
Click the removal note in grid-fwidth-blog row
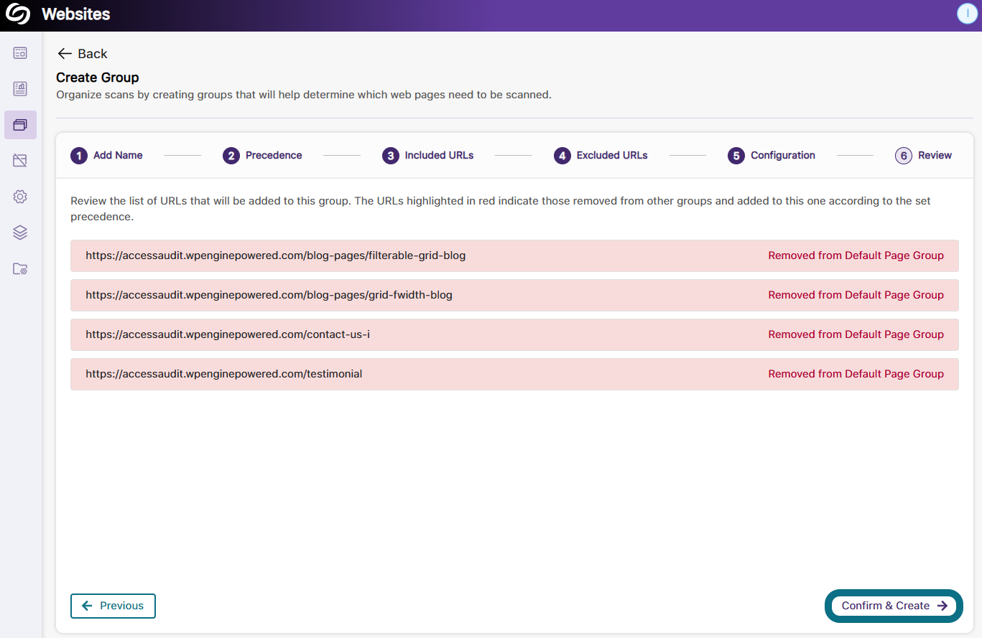click(856, 295)
